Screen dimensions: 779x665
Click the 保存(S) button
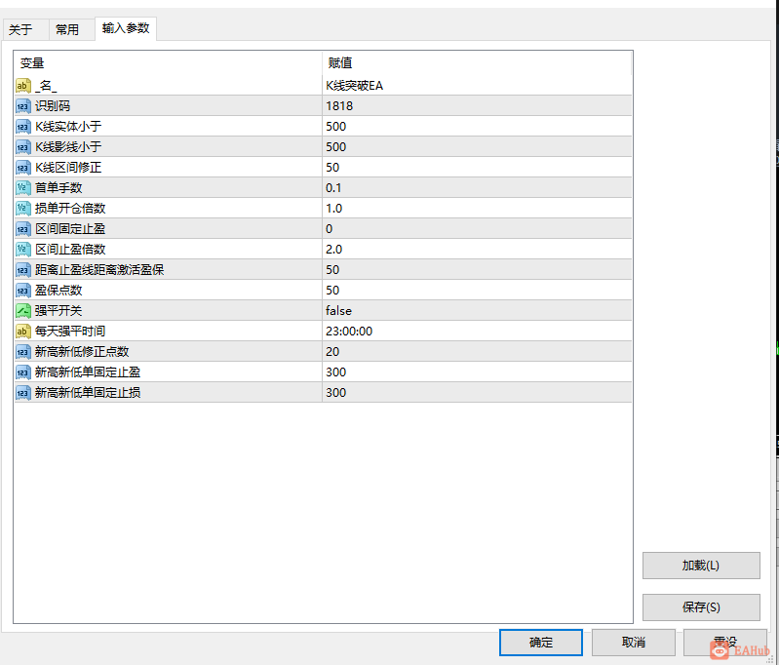point(701,606)
